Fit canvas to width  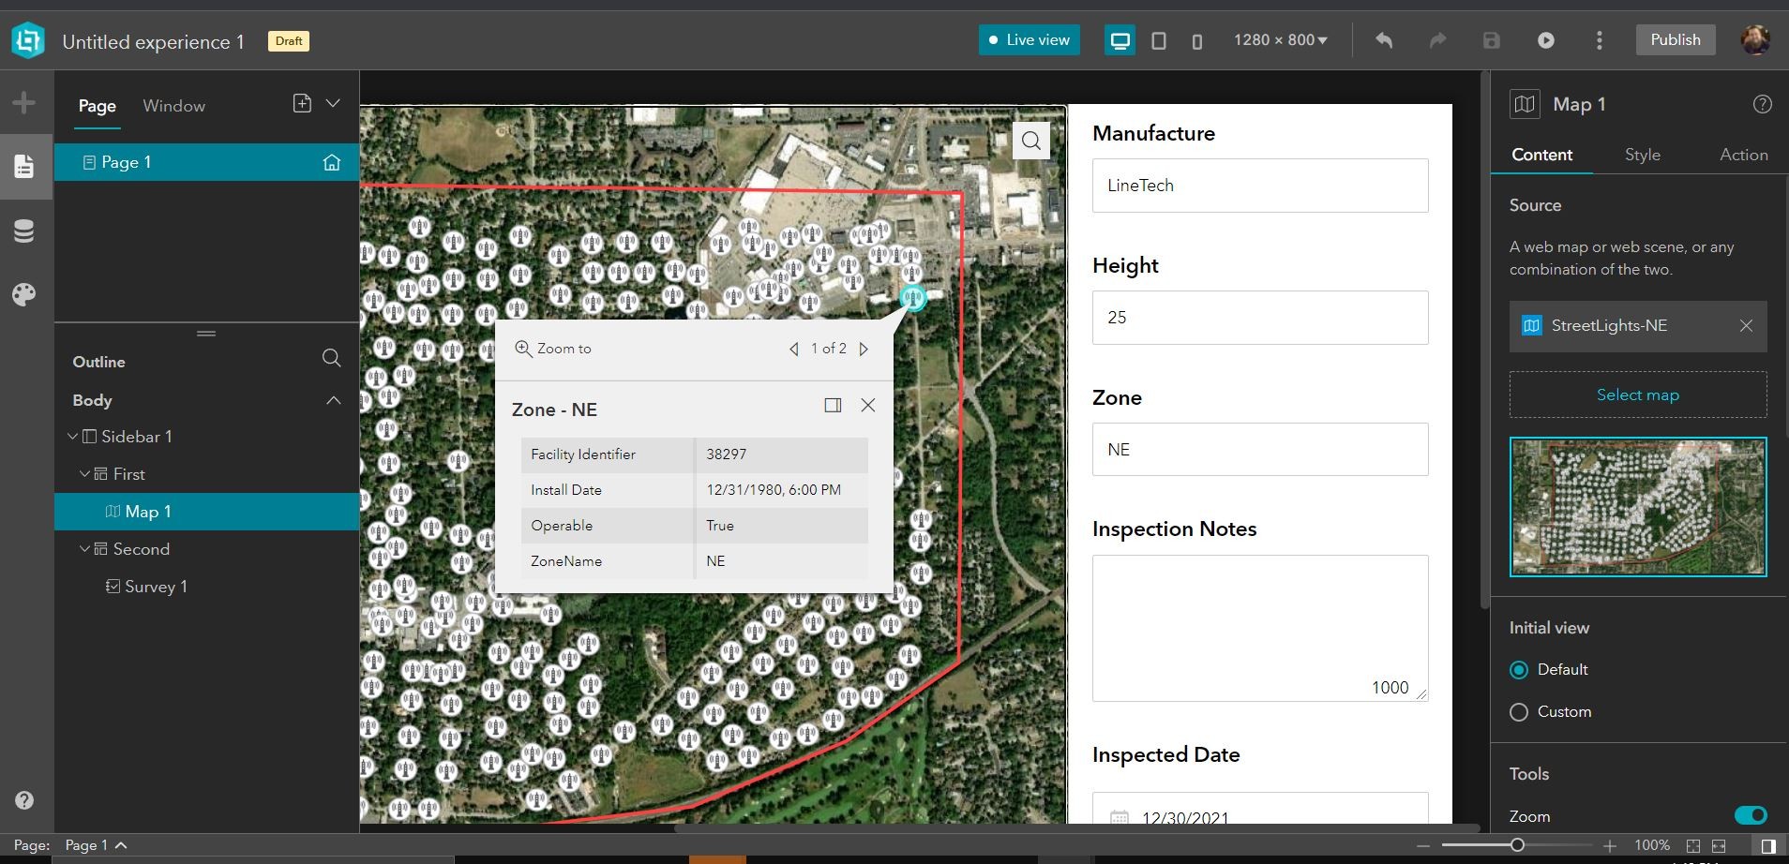click(1719, 846)
